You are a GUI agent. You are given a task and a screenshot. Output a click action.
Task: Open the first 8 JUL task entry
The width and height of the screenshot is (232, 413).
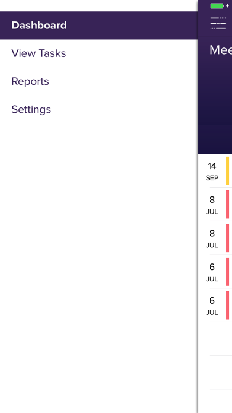[215, 204]
